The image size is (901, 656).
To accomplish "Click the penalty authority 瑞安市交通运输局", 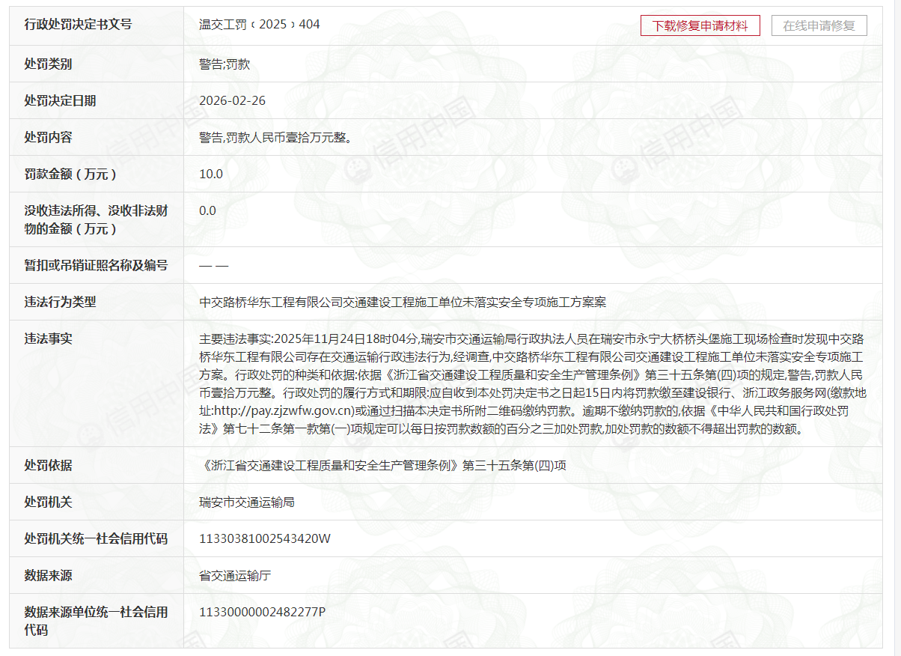I will click(x=246, y=502).
